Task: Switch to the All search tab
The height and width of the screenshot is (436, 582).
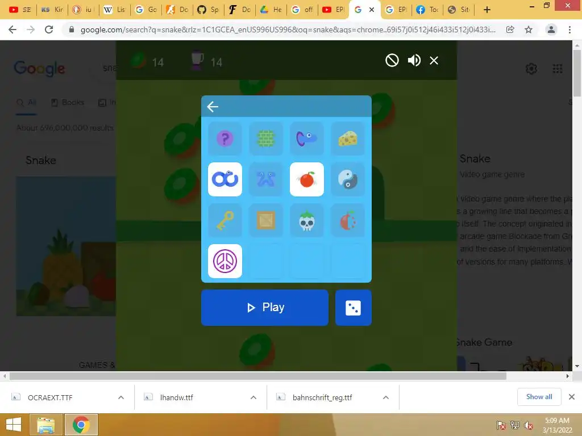Action: coord(26,102)
